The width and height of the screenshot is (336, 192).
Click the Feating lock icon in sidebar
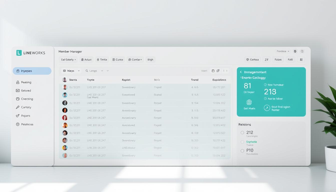pos(17,82)
